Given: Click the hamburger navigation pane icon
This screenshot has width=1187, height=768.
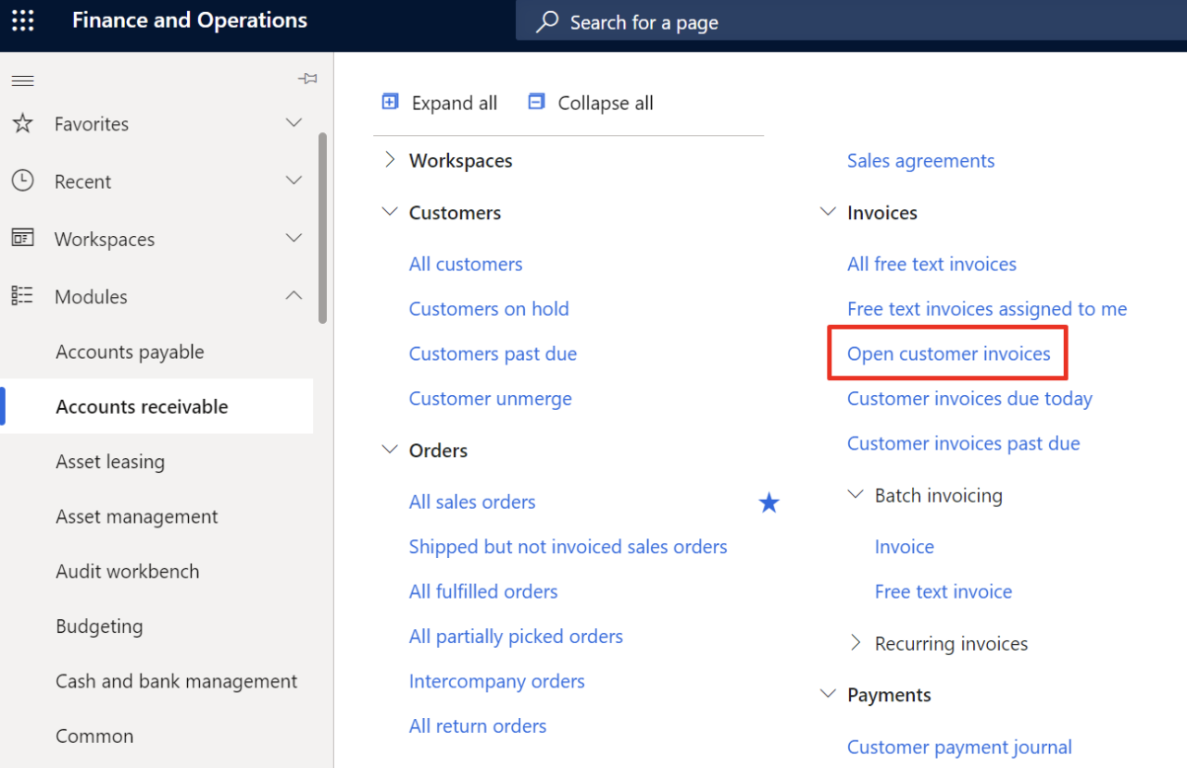Looking at the screenshot, I should click(22, 81).
